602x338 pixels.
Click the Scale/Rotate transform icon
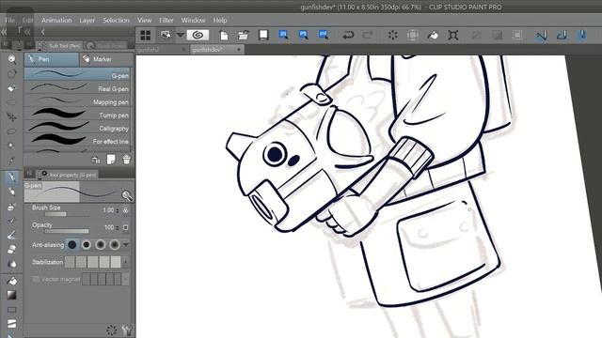[453, 36]
